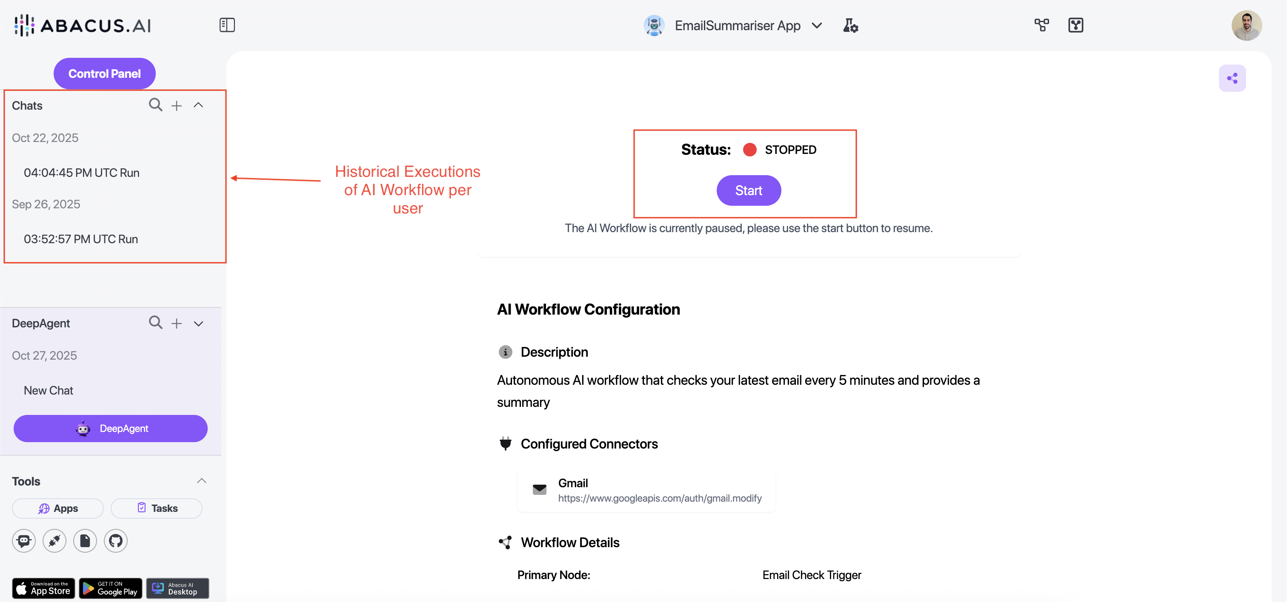Viewport: 1287px width, 602px height.
Task: Open the GitHub tool icon
Action: pos(115,541)
